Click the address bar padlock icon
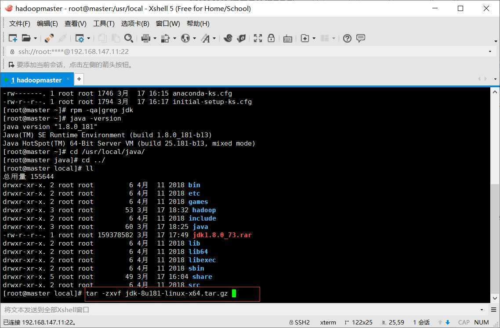The width and height of the screenshot is (500, 328). tap(12, 52)
